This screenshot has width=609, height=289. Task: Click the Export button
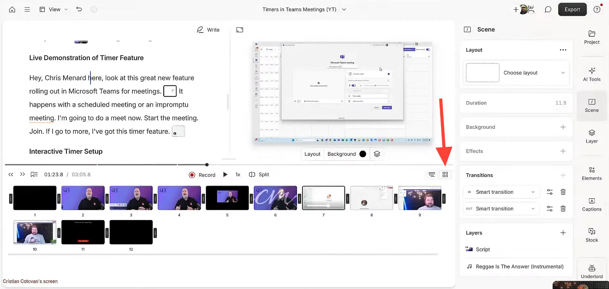[x=572, y=9]
